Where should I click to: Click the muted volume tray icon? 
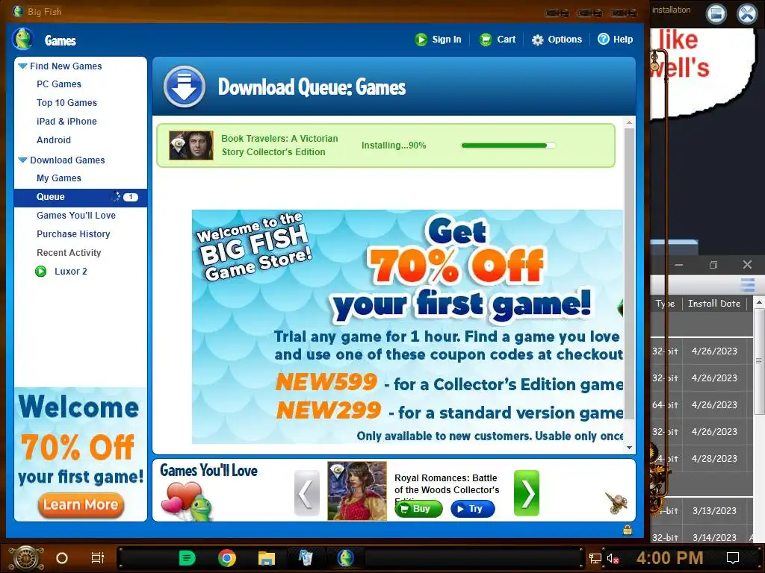613,558
